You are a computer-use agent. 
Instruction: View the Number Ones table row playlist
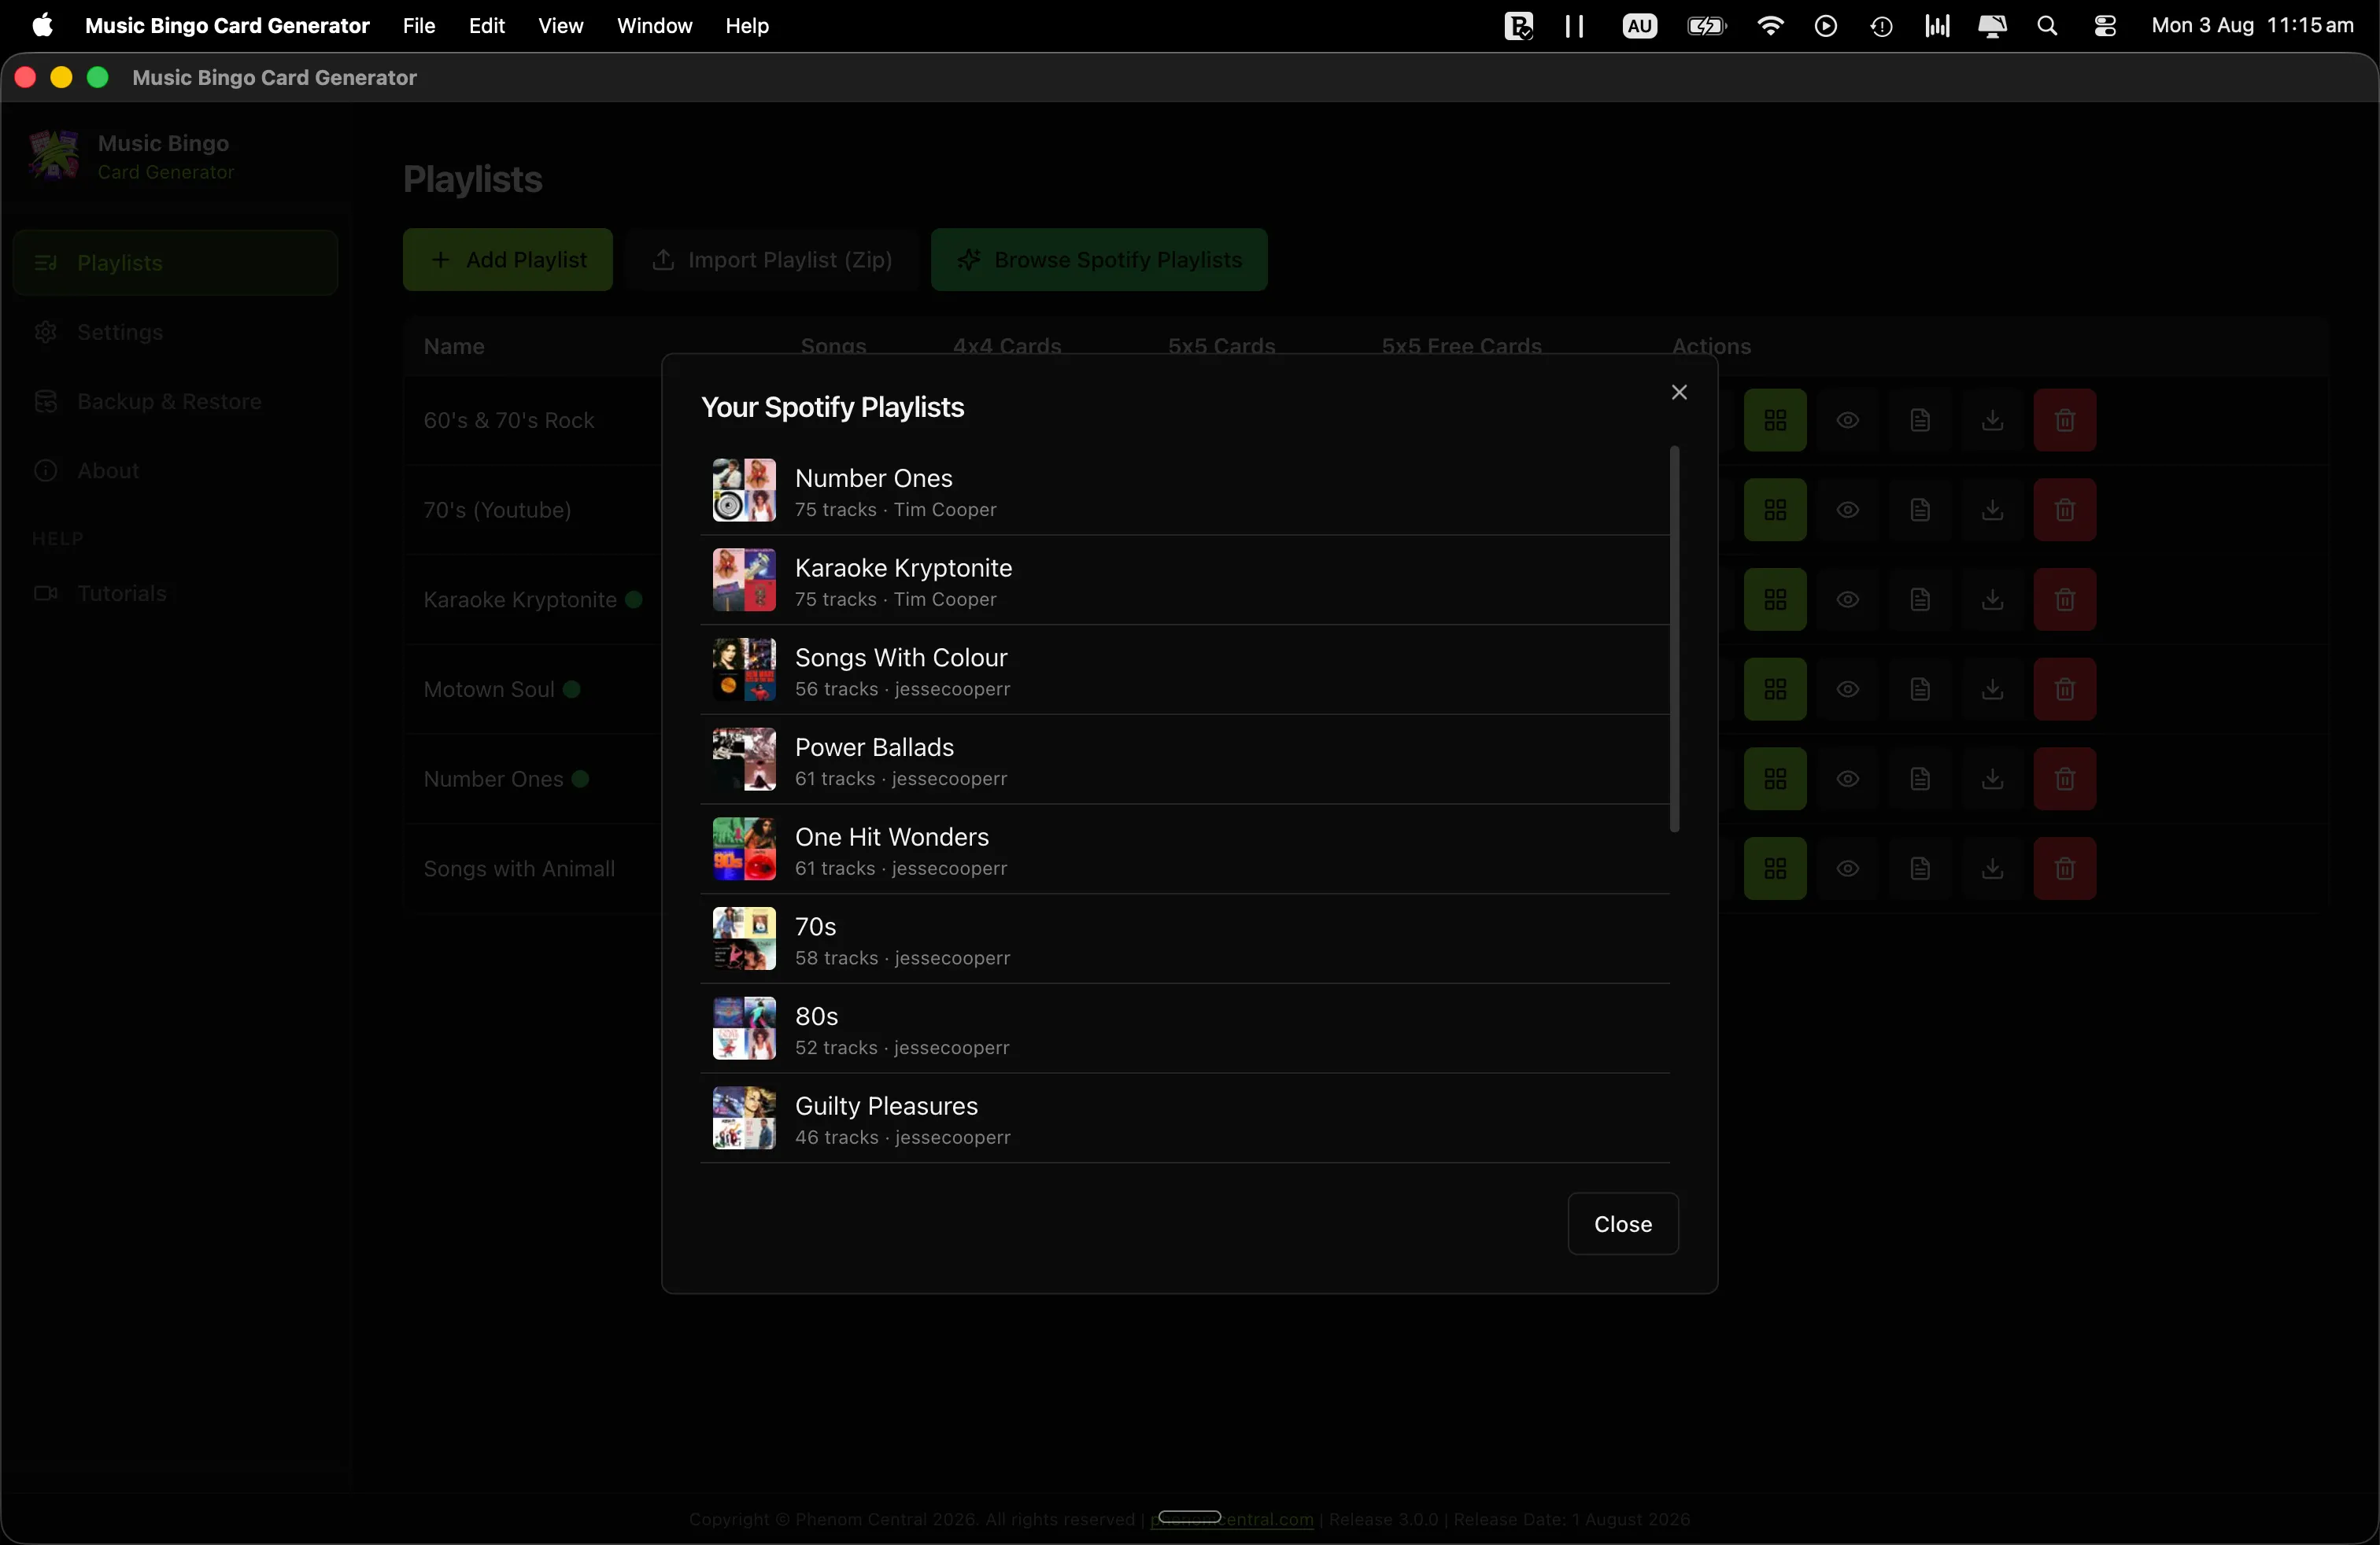pos(1847,779)
